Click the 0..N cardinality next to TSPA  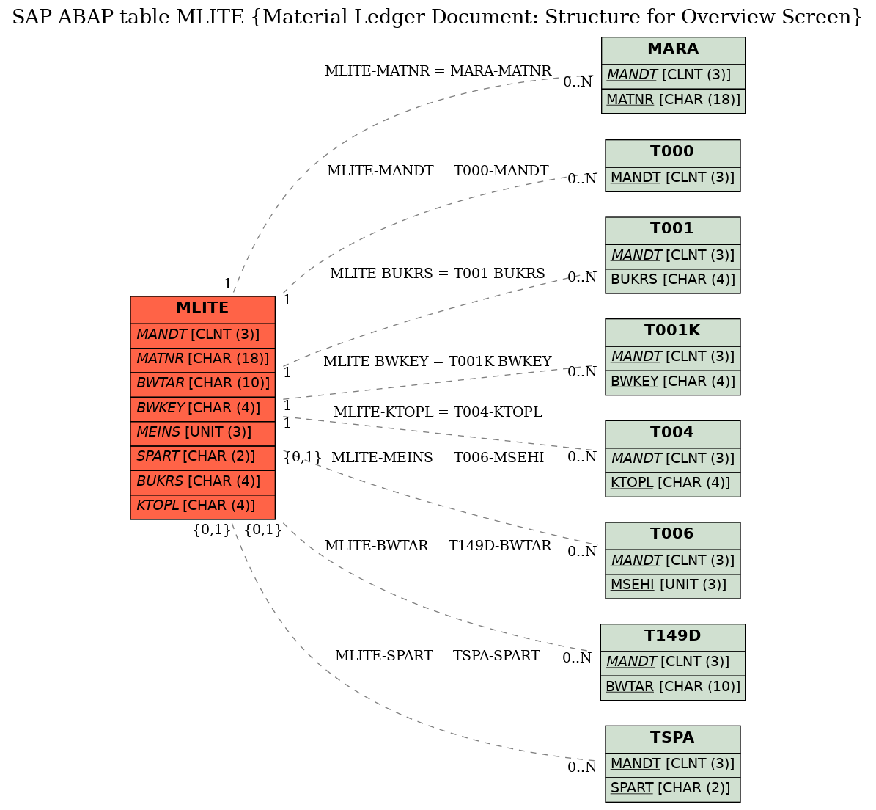pyautogui.click(x=582, y=767)
